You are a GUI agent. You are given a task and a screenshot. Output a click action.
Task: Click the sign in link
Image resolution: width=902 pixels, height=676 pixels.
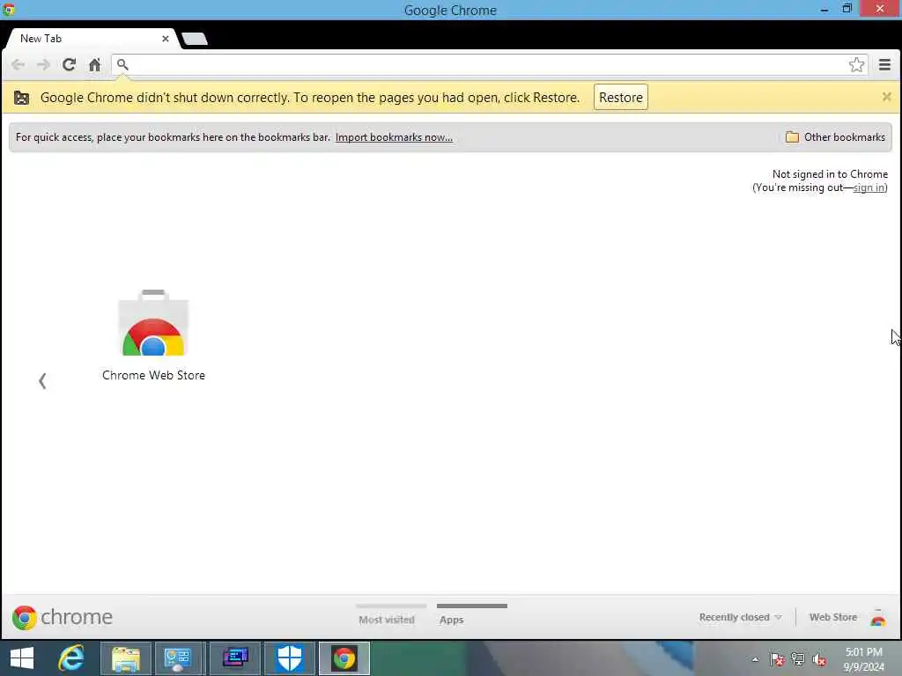tap(869, 187)
